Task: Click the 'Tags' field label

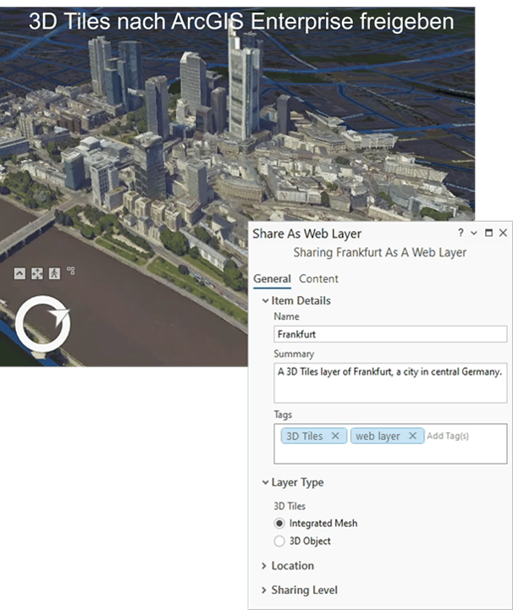Action: coord(283,415)
